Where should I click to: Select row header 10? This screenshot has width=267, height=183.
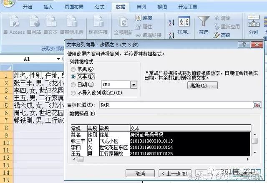6,143
